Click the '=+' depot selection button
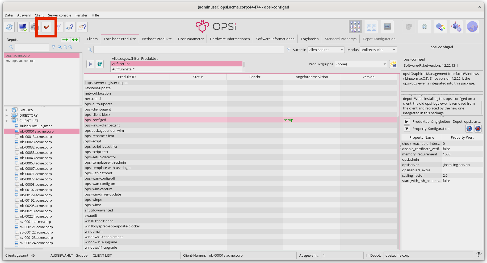Image resolution: width=487 pixels, height=263 pixels. coord(65,40)
